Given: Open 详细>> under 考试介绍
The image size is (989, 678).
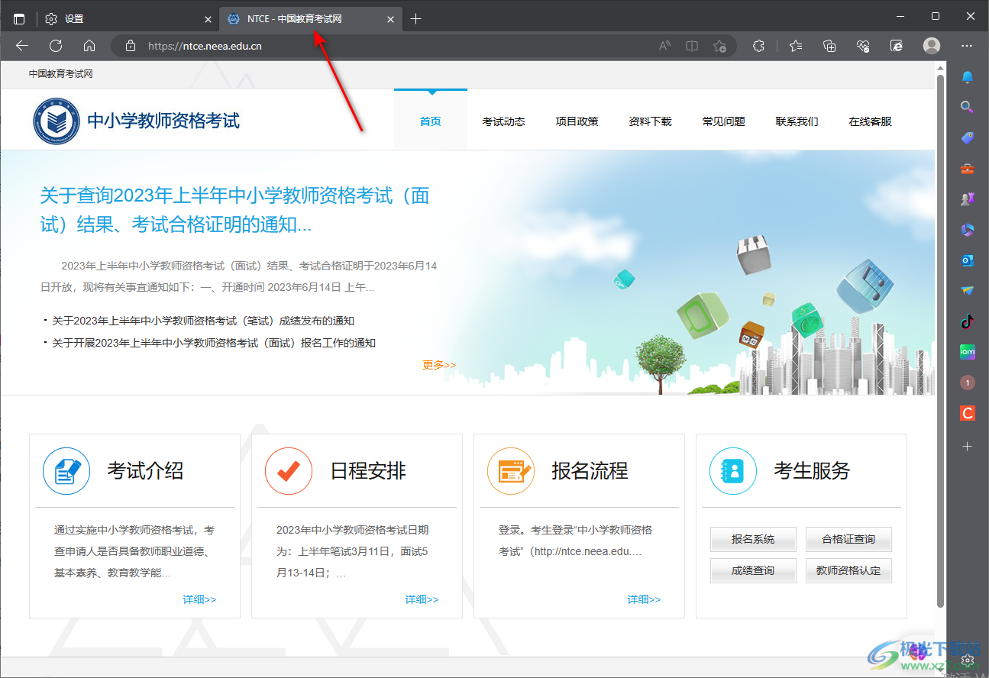Looking at the screenshot, I should (x=200, y=599).
